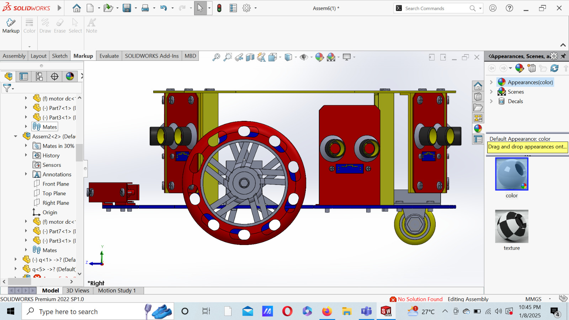This screenshot has height=320, width=569.
Task: Click the MMGS unit system label
Action: pyautogui.click(x=533, y=299)
